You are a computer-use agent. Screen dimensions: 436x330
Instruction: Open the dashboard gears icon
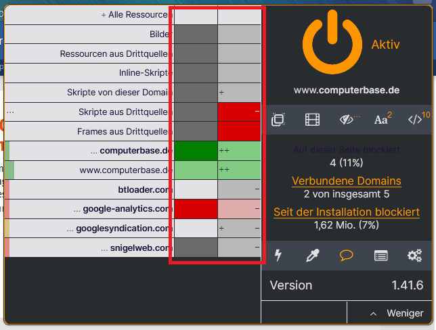point(414,256)
